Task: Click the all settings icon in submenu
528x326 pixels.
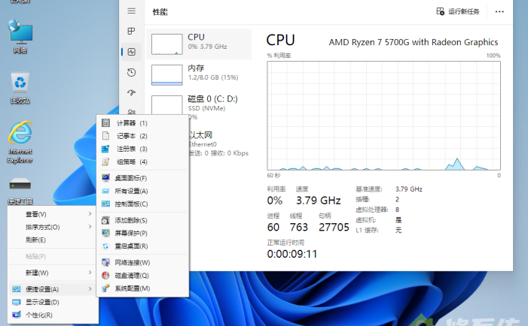Action: (x=105, y=191)
